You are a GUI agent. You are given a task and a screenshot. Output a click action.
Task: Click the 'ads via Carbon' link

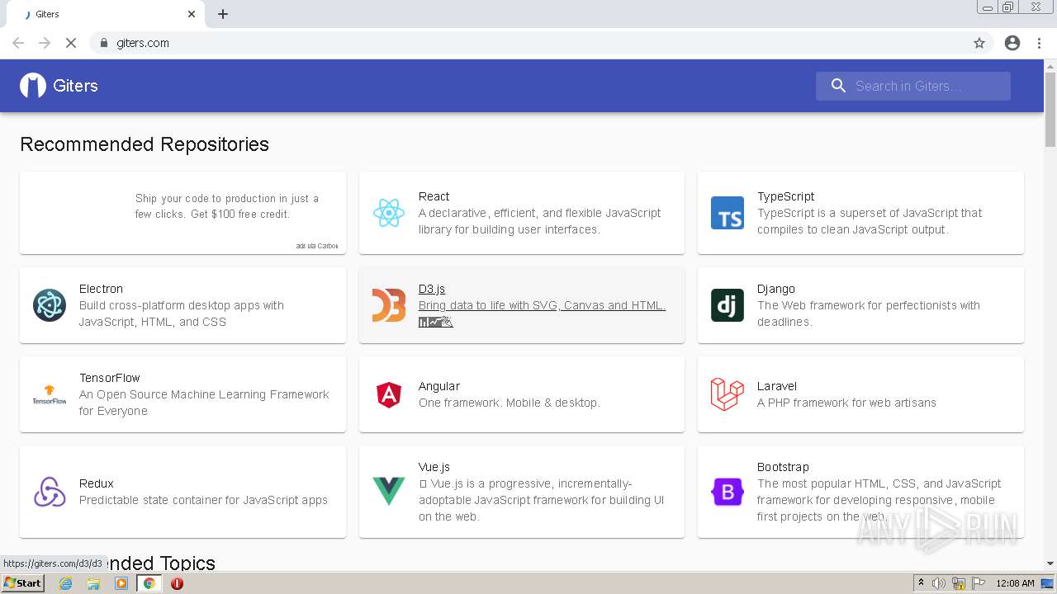[x=317, y=246]
